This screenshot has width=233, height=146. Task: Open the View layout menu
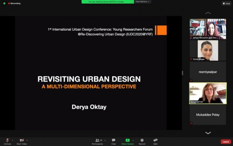(226, 3)
